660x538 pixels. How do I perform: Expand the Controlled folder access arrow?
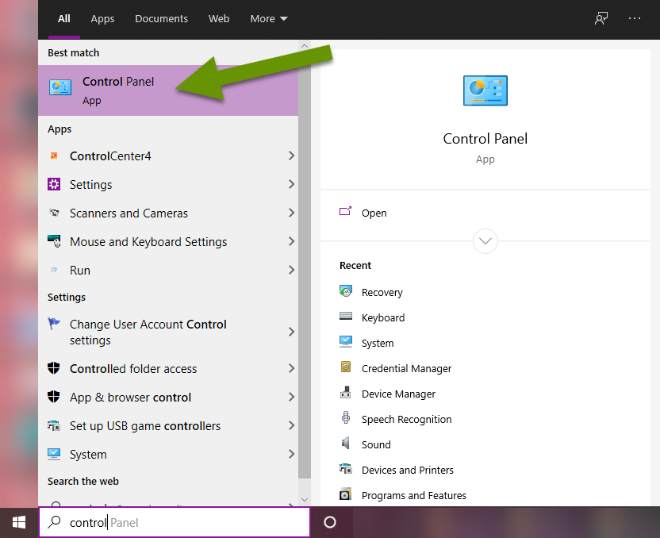[291, 368]
